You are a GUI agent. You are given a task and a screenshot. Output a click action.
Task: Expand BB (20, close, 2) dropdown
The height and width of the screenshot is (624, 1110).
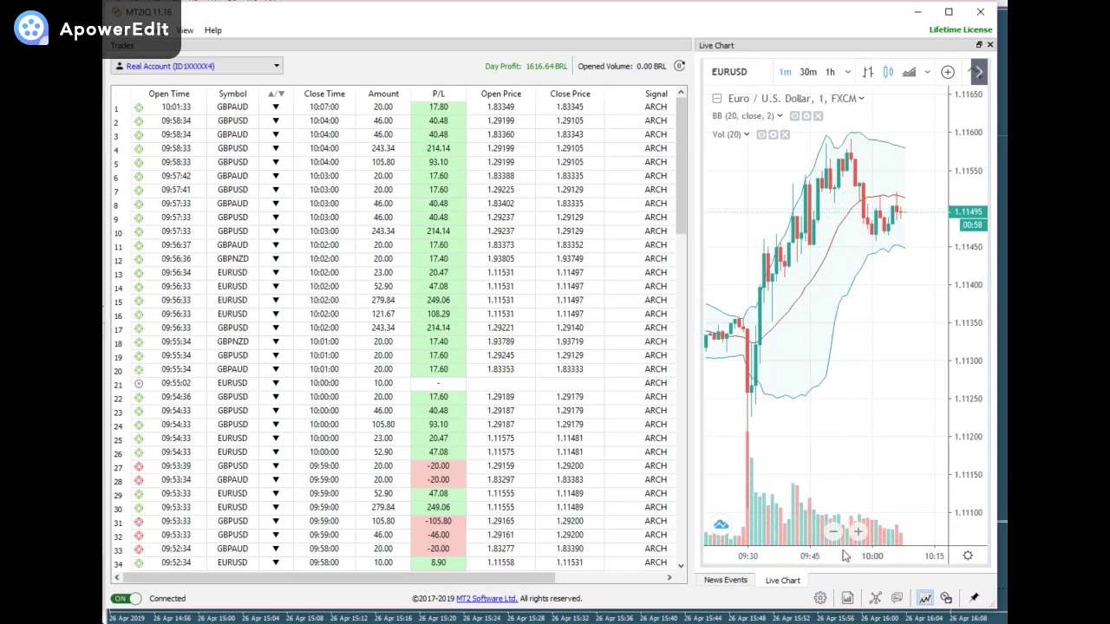[780, 116]
